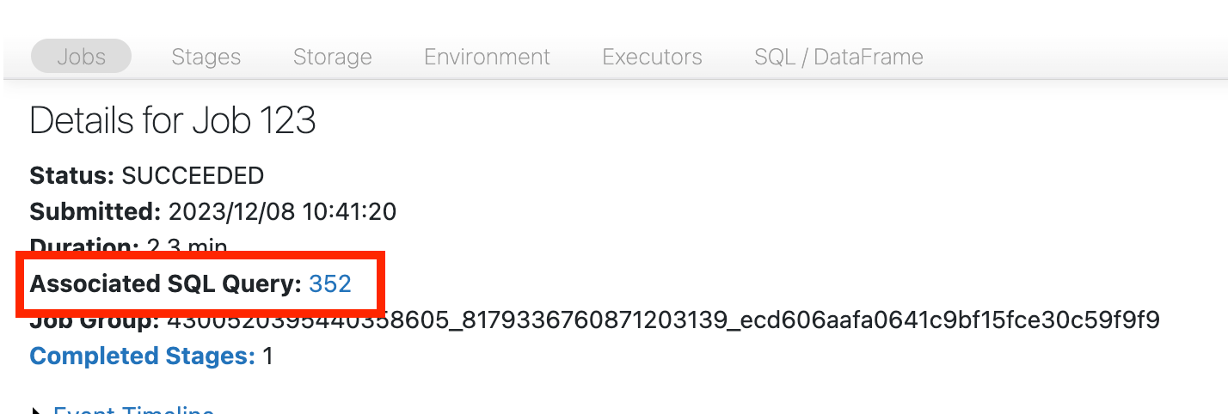Open the Stages tab

(206, 57)
